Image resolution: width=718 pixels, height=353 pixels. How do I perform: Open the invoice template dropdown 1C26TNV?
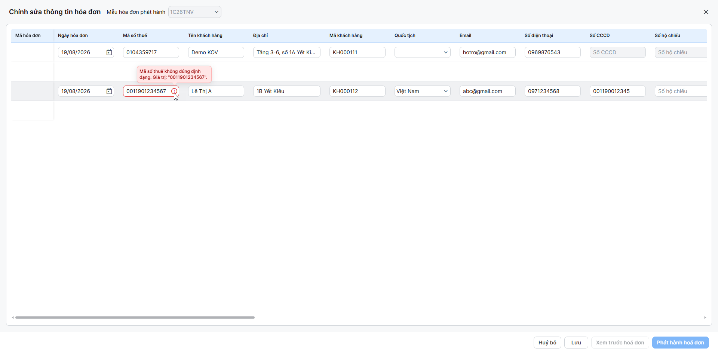coord(194,12)
